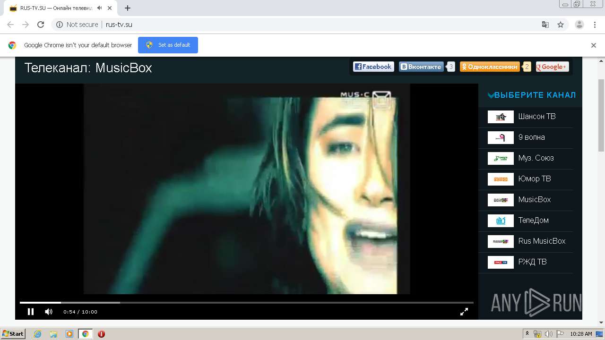Seek along the video progress bar

click(246, 302)
